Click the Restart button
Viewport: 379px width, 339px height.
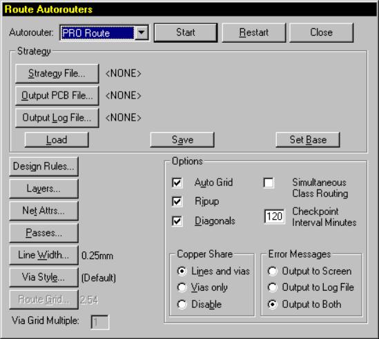point(254,32)
